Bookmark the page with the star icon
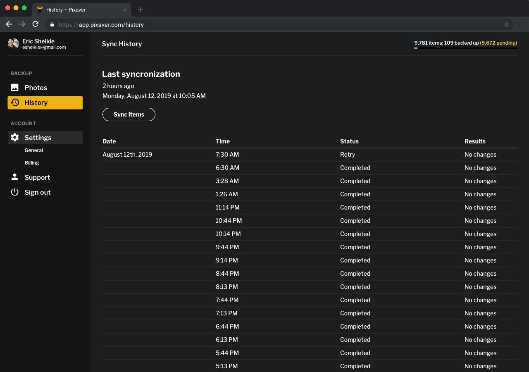 [506, 25]
